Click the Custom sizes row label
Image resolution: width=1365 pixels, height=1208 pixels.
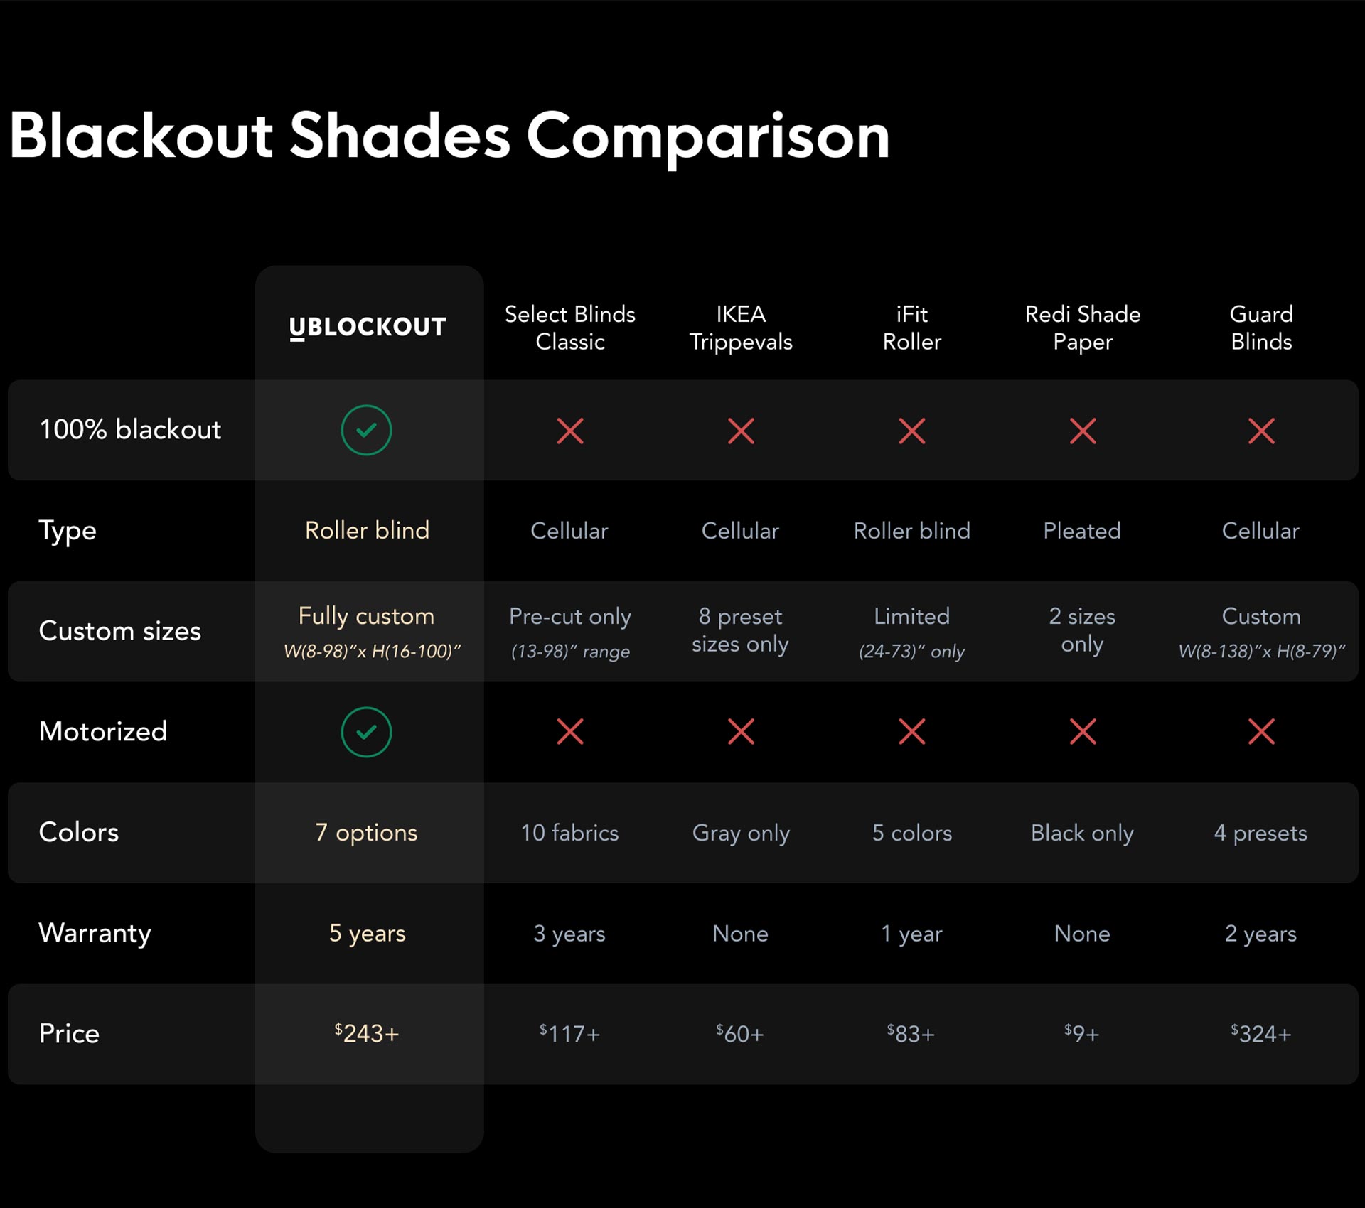tap(119, 631)
